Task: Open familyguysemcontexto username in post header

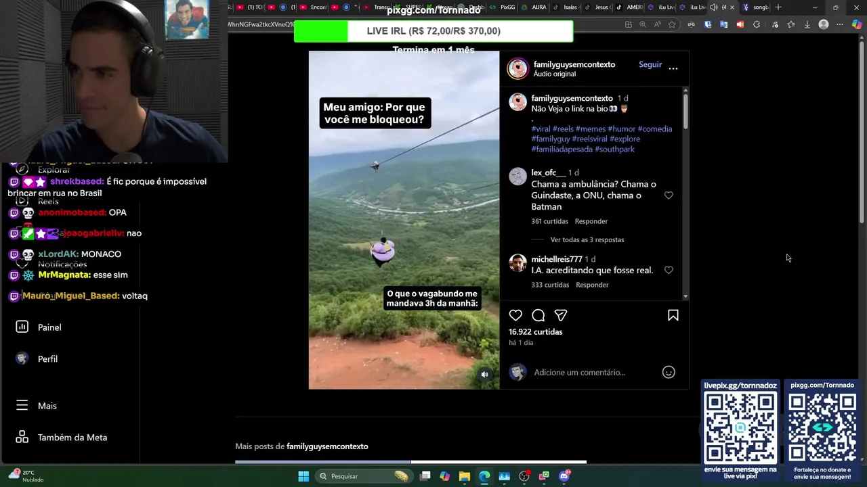Action: click(x=574, y=64)
